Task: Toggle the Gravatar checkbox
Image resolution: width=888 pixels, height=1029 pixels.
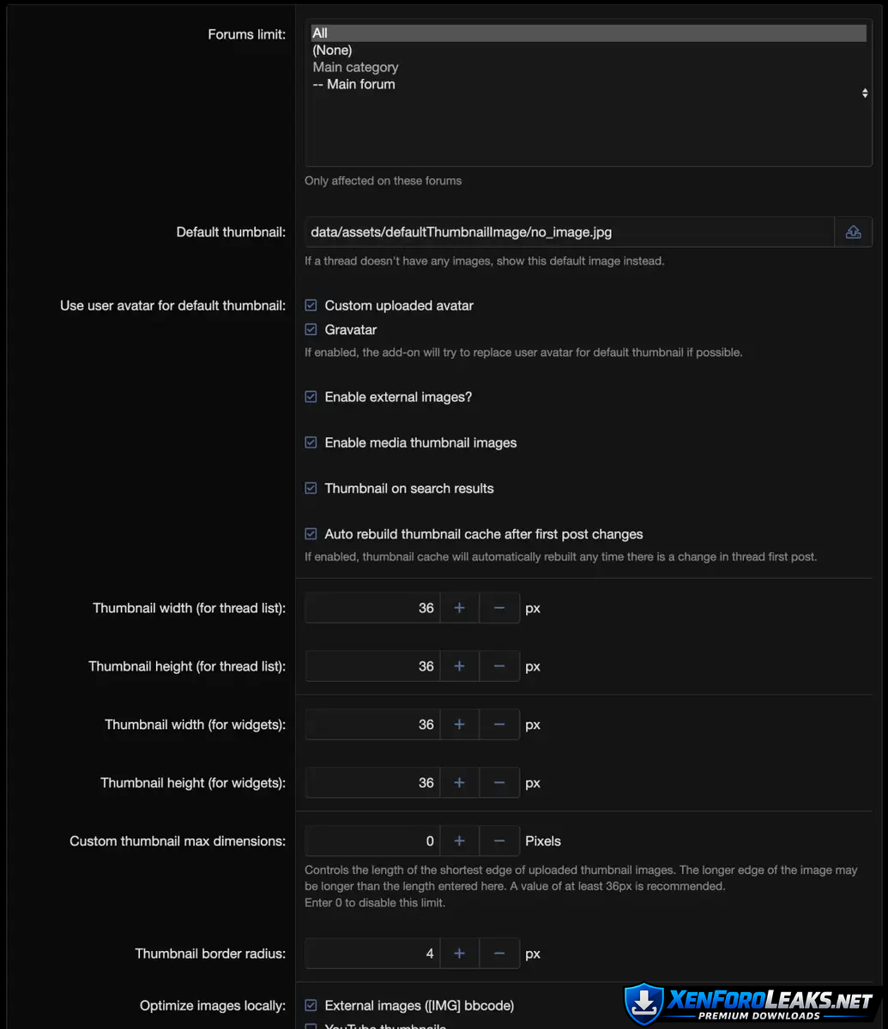Action: (x=311, y=329)
